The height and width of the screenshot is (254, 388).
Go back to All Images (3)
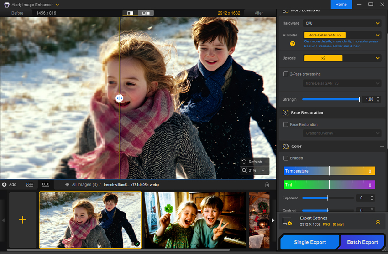point(84,185)
